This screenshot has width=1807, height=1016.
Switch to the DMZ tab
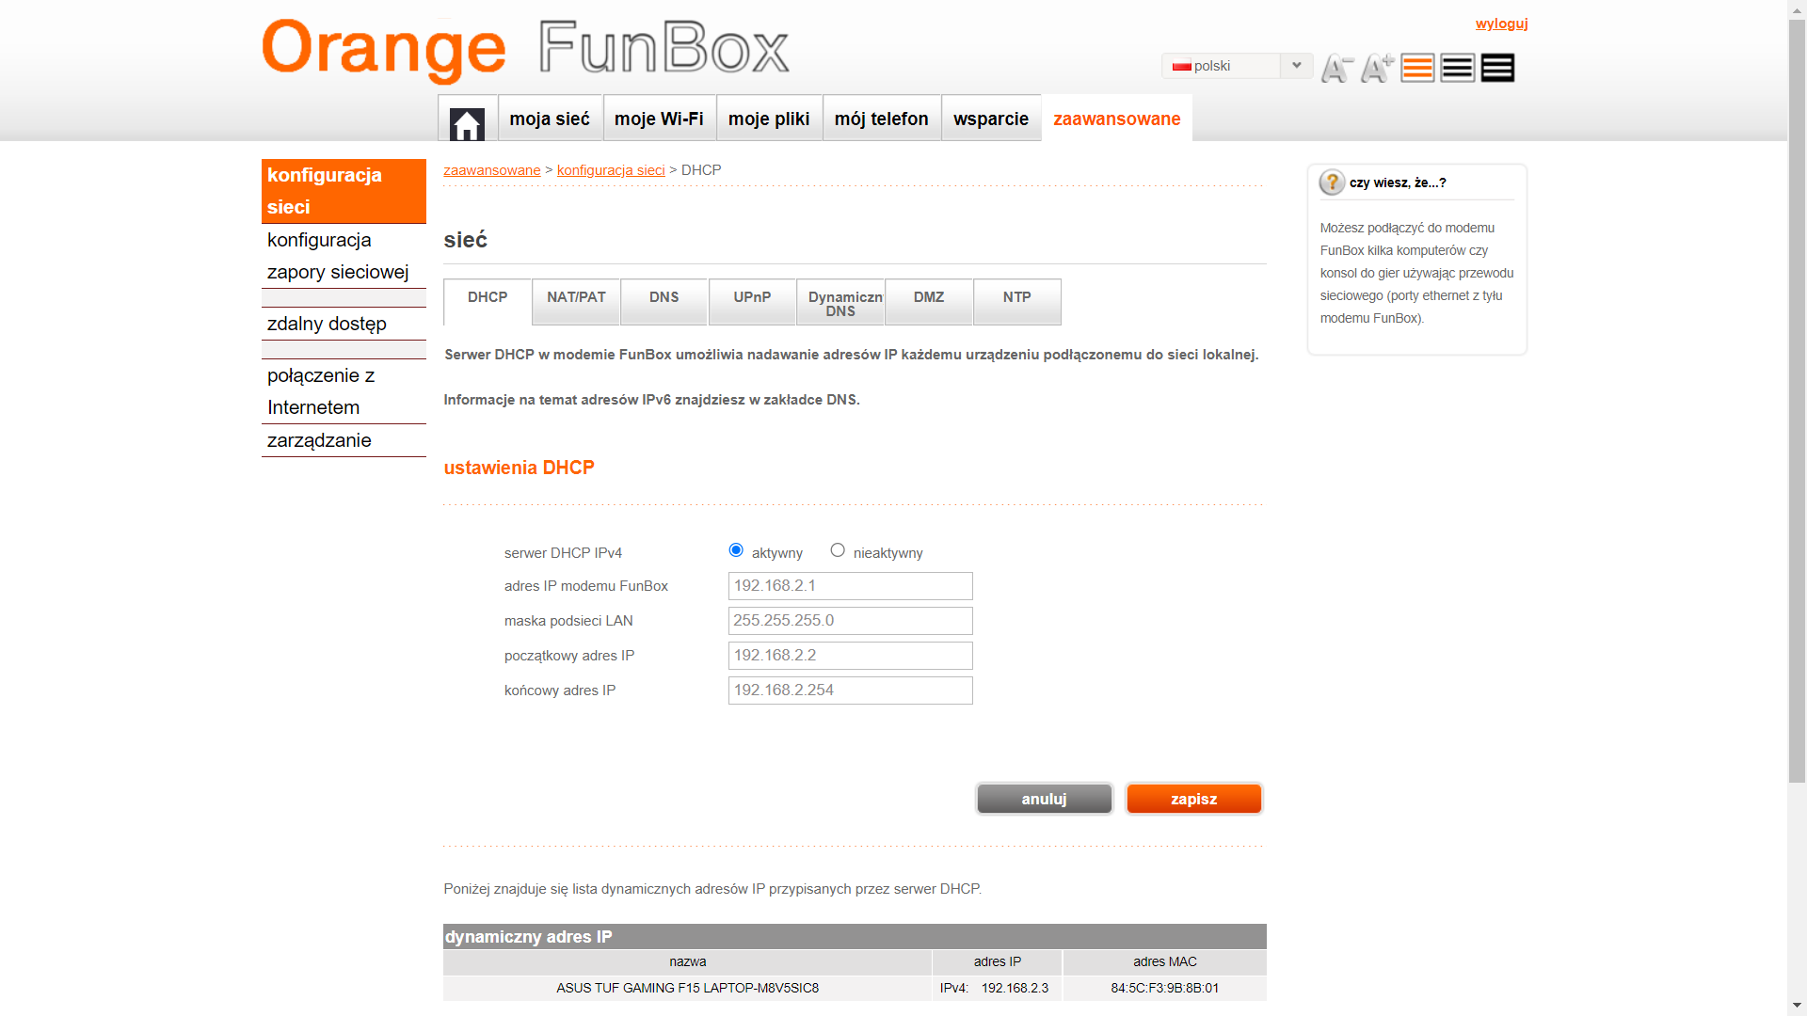pyautogui.click(x=929, y=302)
